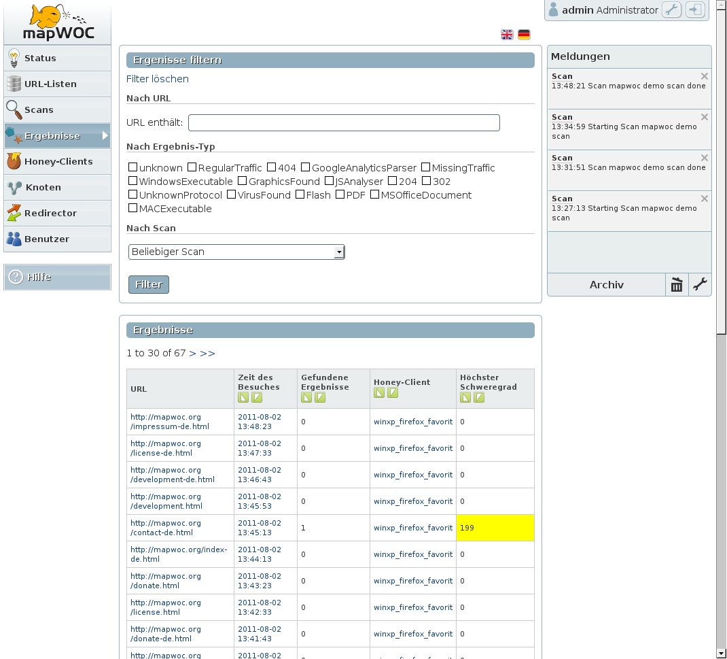Click the Filter löschen link
Screen dimensions: 727x659
coord(158,79)
